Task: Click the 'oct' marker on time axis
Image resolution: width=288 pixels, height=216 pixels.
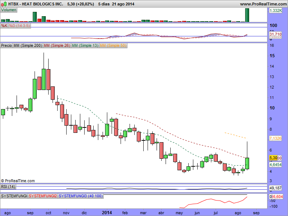Action: pyautogui.click(x=49, y=213)
